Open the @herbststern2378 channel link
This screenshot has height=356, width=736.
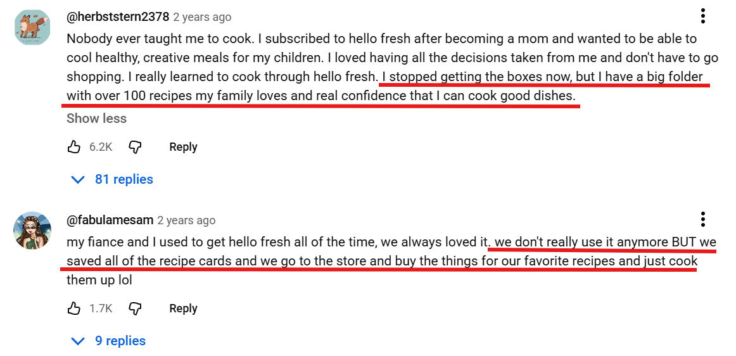[x=118, y=17]
